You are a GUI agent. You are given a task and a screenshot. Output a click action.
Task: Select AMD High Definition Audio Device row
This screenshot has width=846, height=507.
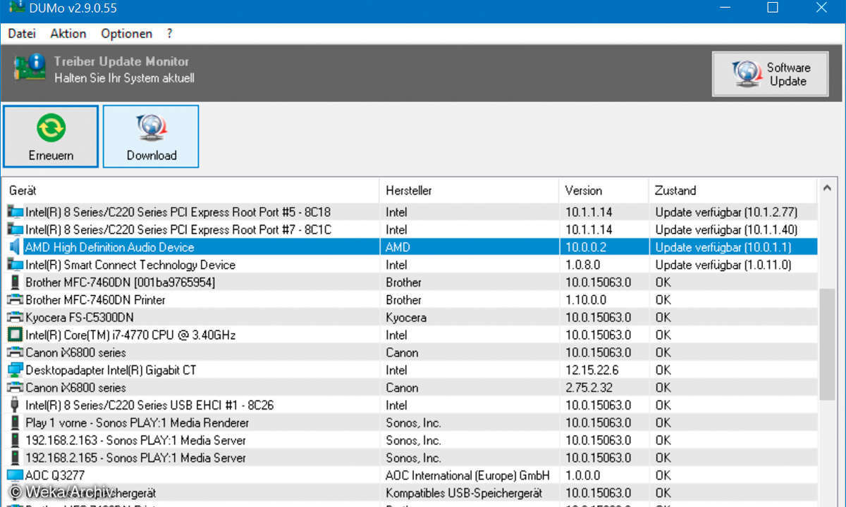(x=410, y=246)
